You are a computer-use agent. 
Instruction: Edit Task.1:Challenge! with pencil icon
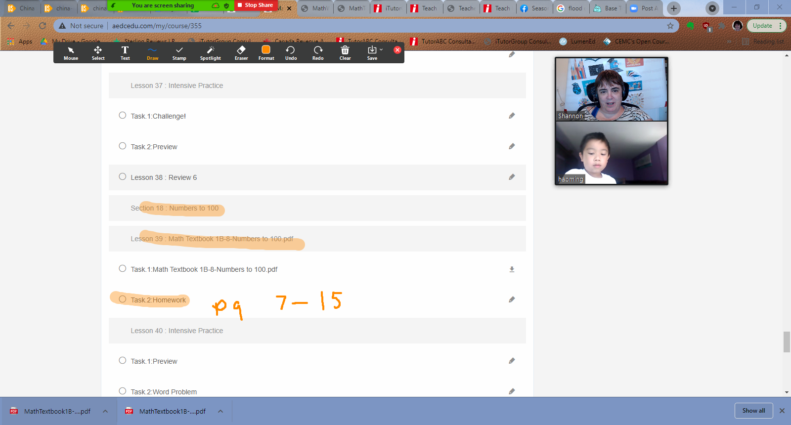coord(512,116)
